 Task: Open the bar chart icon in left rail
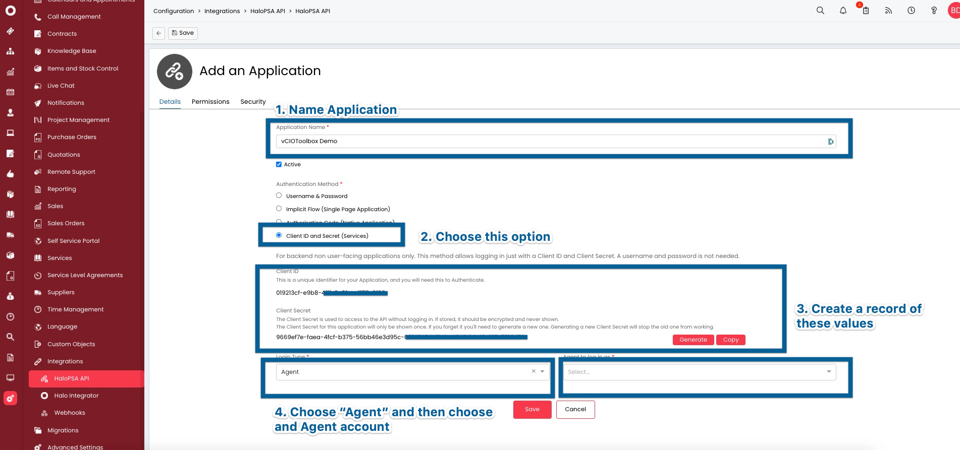10,72
